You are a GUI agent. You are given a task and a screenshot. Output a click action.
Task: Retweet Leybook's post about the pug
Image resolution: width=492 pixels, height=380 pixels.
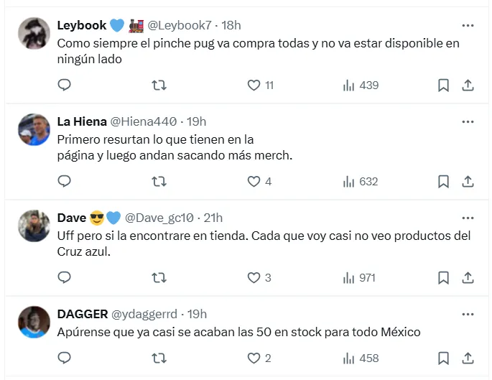[x=159, y=85]
